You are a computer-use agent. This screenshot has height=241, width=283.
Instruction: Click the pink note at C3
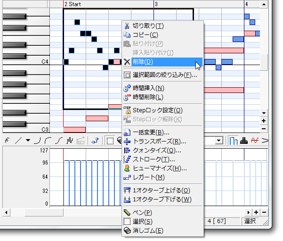pos(74,130)
